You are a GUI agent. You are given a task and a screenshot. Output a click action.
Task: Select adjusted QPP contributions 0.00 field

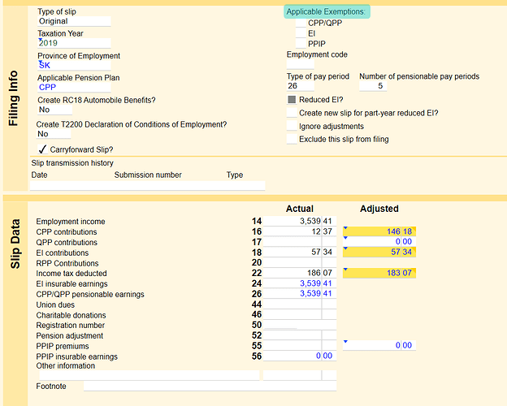pos(379,241)
